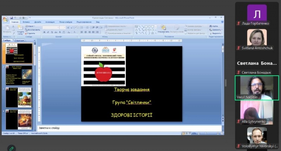Open the Line spacing dropdown
281x151 pixels.
coord(101,27)
